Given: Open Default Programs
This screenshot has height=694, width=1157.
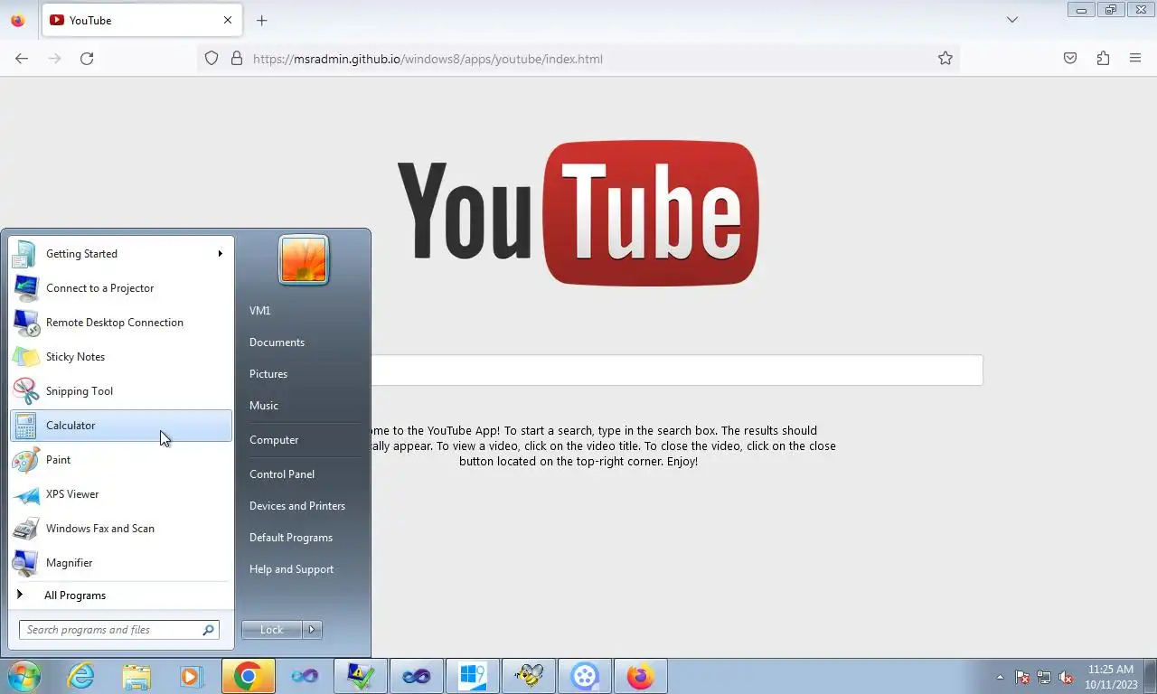Looking at the screenshot, I should coord(291,538).
